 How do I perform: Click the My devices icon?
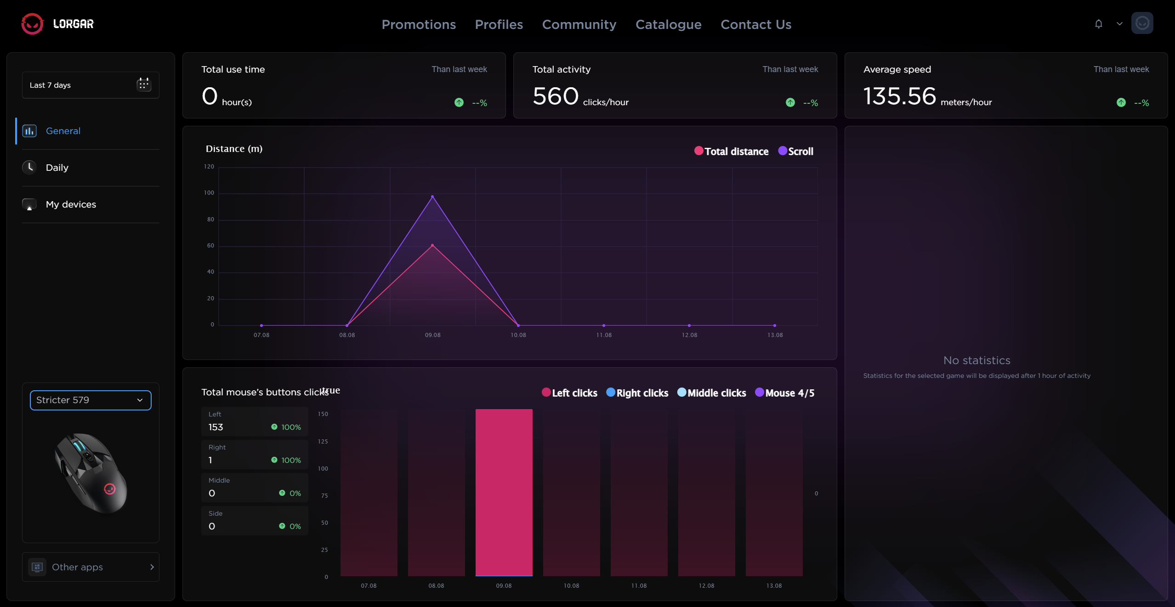click(29, 204)
